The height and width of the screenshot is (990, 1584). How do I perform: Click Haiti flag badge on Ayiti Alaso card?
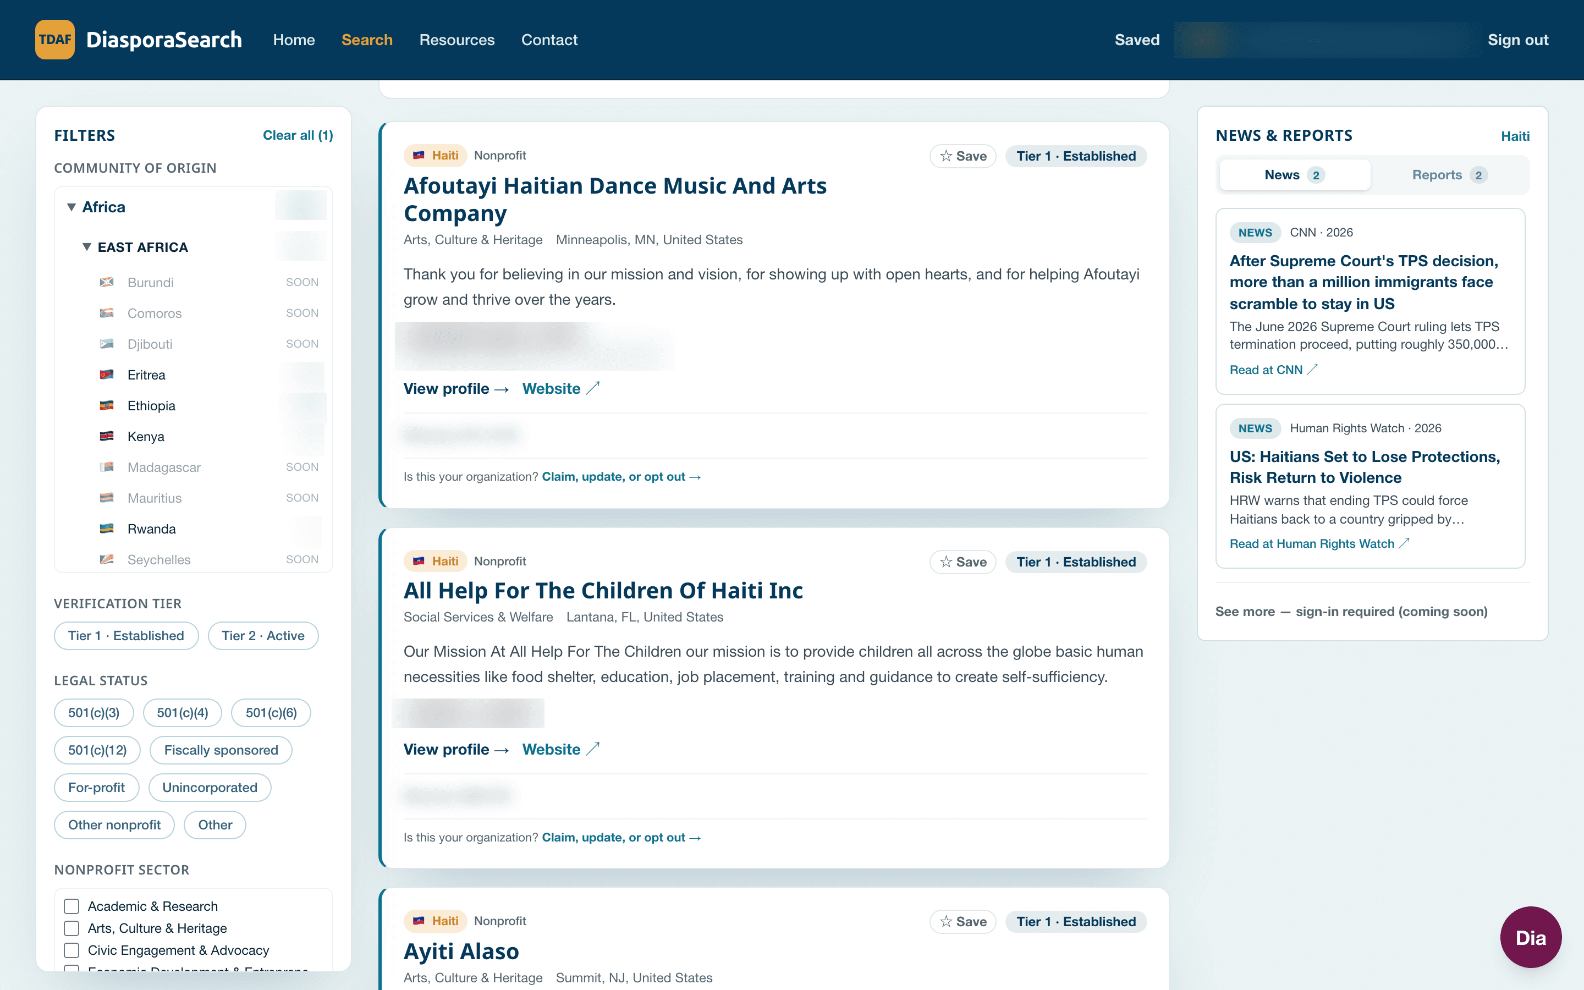click(435, 921)
